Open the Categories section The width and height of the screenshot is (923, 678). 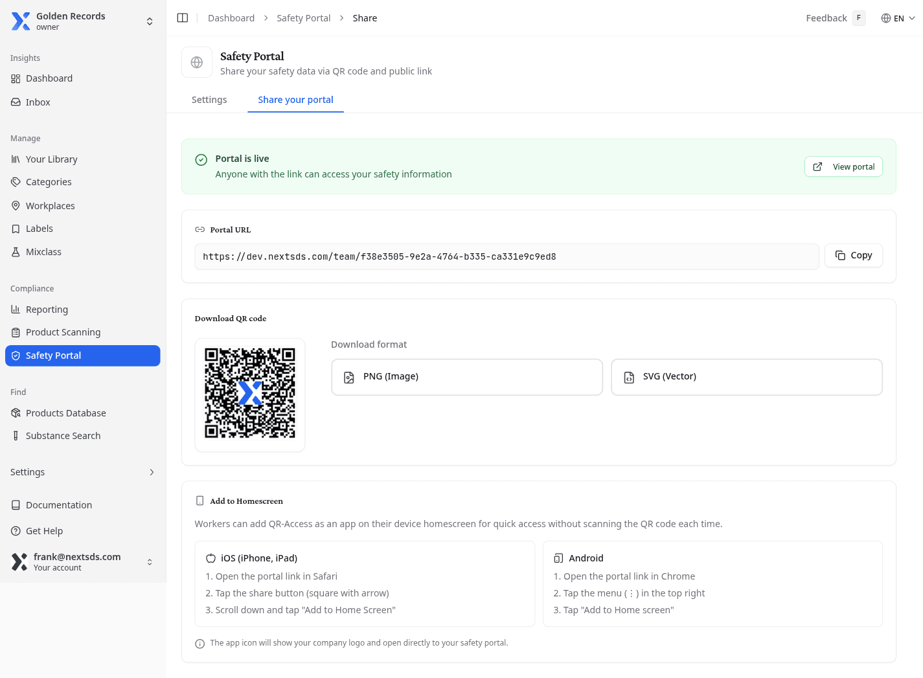coord(83,182)
